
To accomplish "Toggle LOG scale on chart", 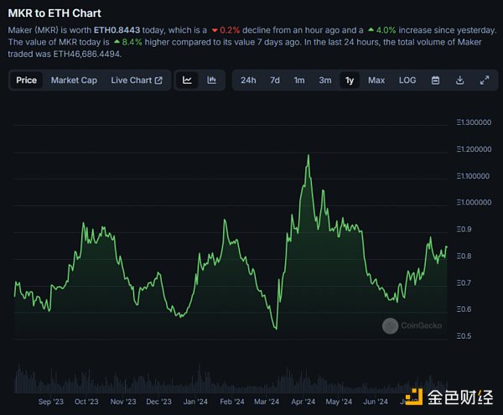I will click(x=407, y=80).
